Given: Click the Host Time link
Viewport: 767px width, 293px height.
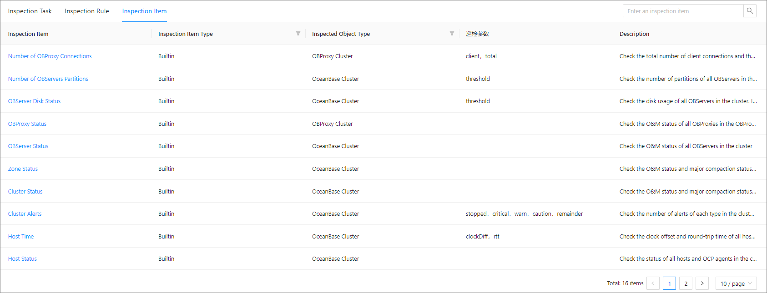Looking at the screenshot, I should click(21, 237).
